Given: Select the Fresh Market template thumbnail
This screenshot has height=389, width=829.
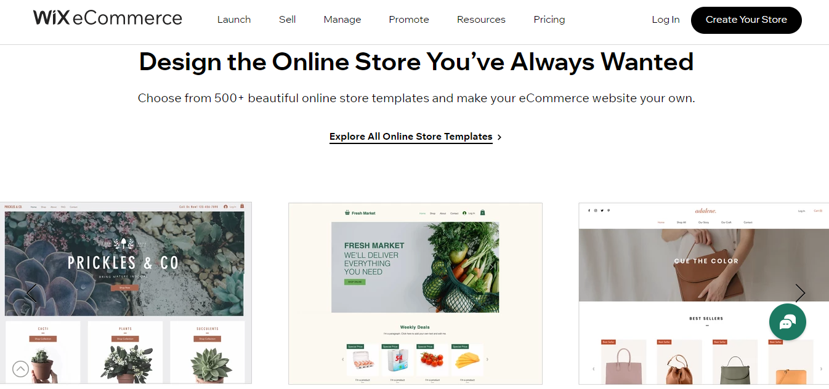Looking at the screenshot, I should click(415, 294).
